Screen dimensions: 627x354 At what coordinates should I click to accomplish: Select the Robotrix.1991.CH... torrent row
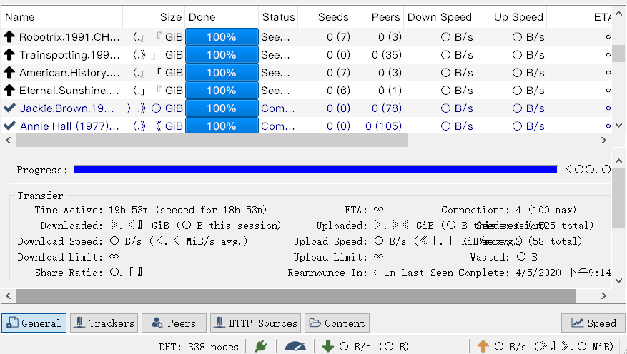pos(306,37)
